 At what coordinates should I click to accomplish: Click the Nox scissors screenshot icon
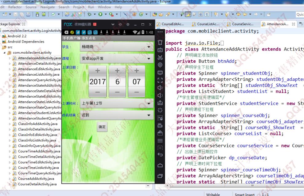pos(160,57)
